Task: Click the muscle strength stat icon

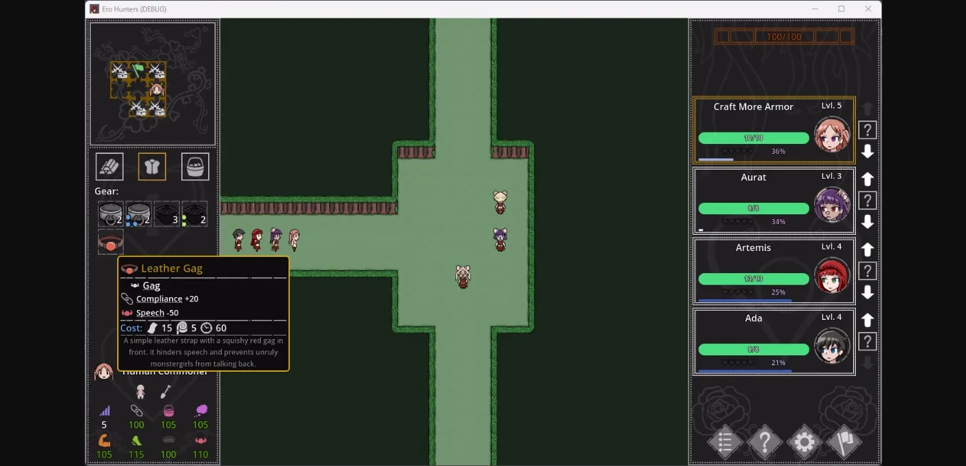Action: 104,441
